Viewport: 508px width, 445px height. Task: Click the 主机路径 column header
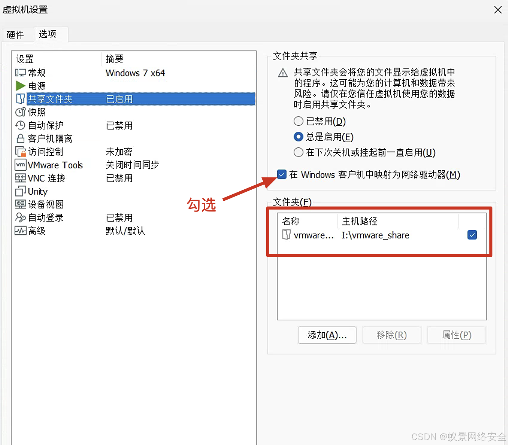(398, 221)
